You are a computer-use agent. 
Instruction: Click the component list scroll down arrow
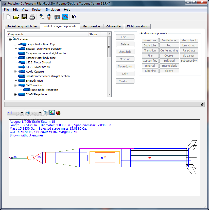(x=109, y=95)
